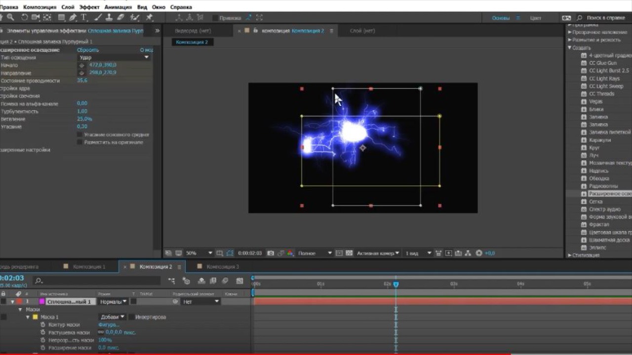Toggle the stopwatch for Непрозрачность маски
This screenshot has width=632, height=355.
pos(43,340)
